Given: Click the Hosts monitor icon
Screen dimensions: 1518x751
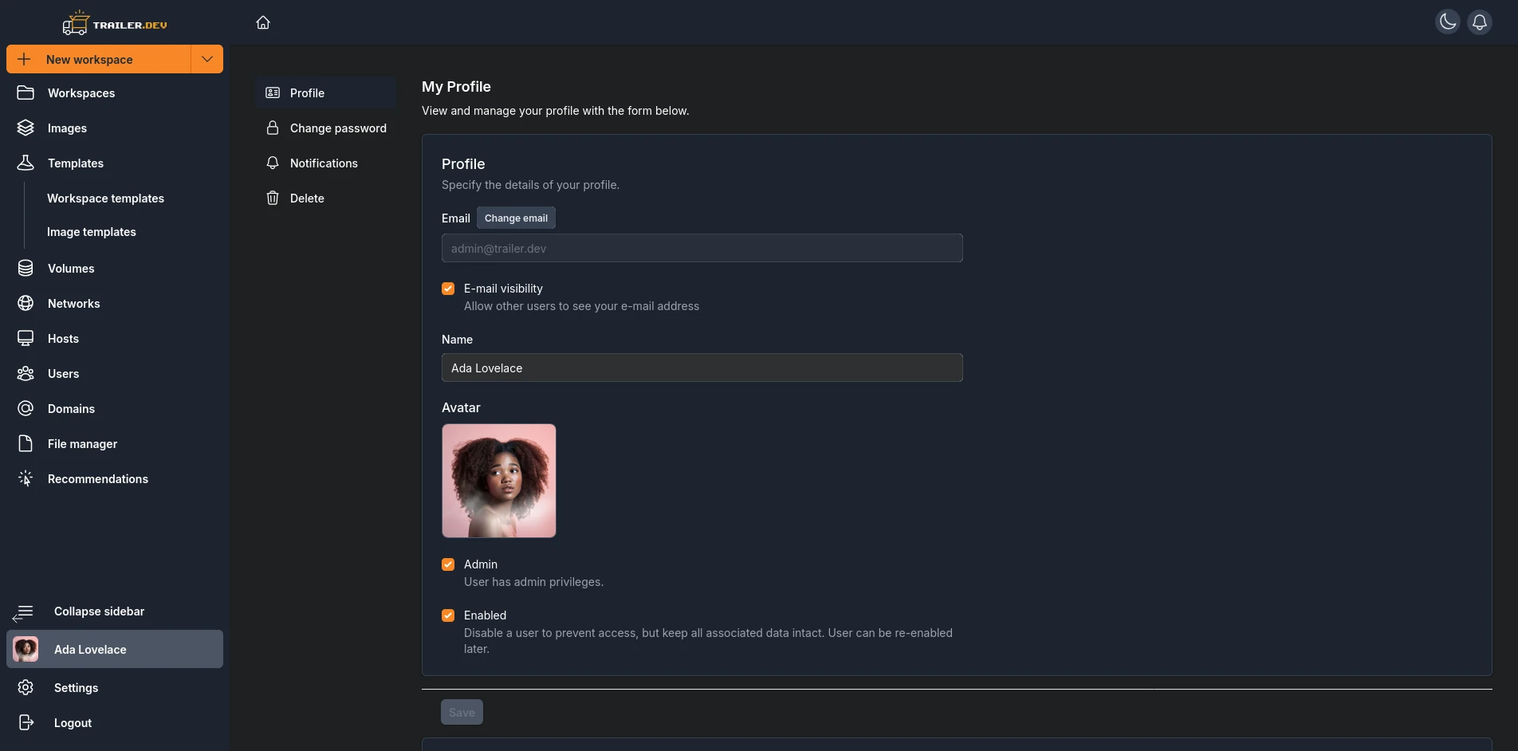Looking at the screenshot, I should coord(26,338).
